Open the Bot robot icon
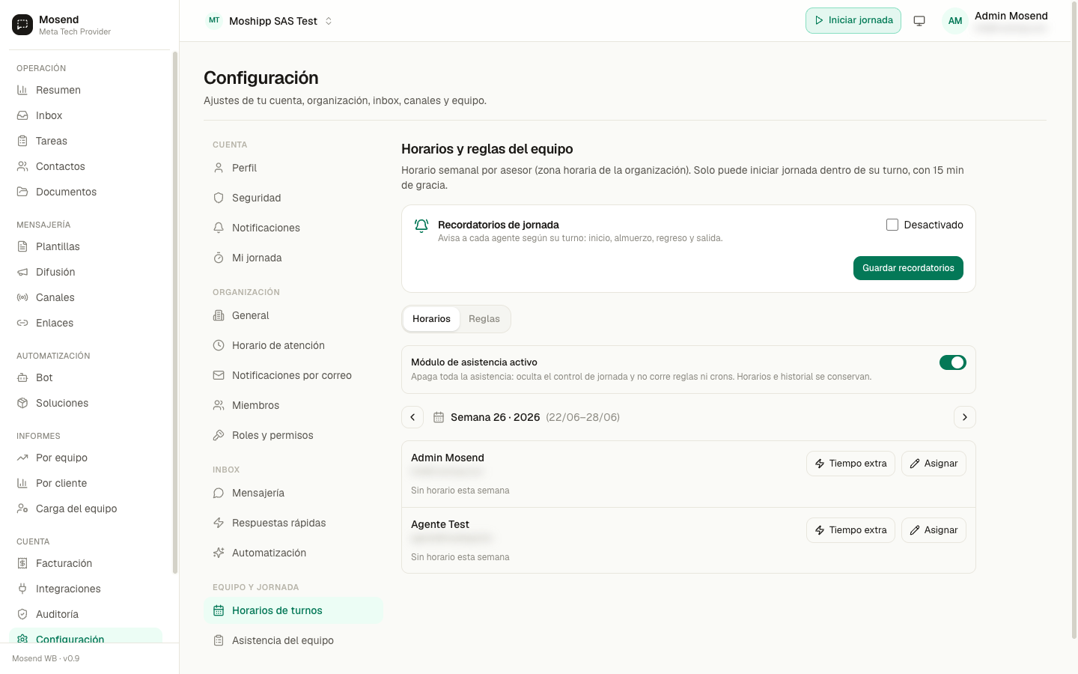The width and height of the screenshot is (1078, 674). click(22, 377)
